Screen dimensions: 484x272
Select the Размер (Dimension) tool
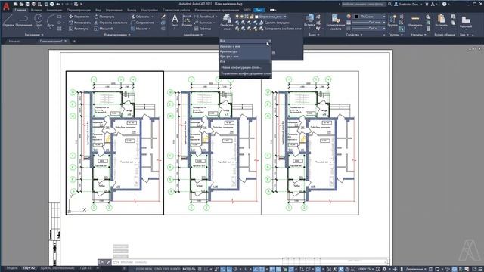coord(187,21)
